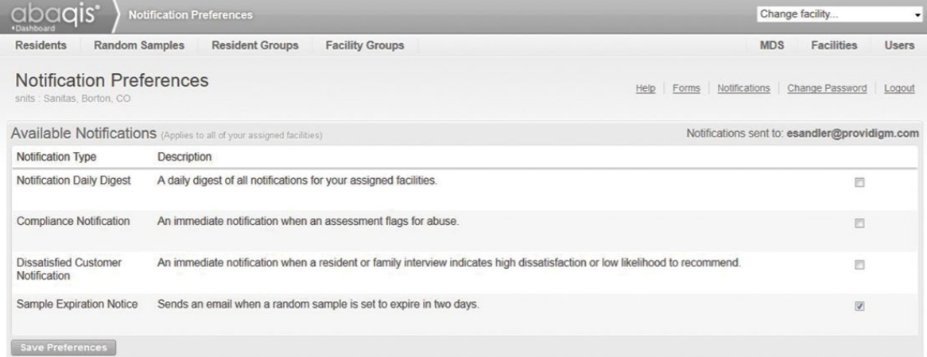Toggle Dissatisfied Customer Notification checkbox

(859, 265)
